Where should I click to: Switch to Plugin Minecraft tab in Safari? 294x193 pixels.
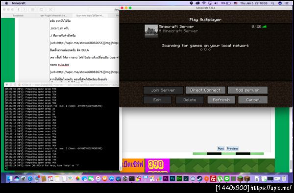53,16
